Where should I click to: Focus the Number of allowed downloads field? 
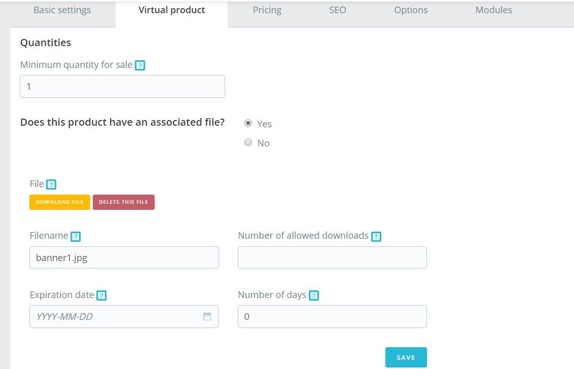coord(332,258)
